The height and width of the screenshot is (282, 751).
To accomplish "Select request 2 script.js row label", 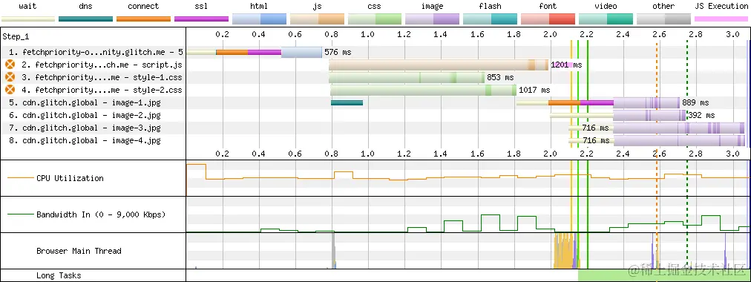I will 102,65.
